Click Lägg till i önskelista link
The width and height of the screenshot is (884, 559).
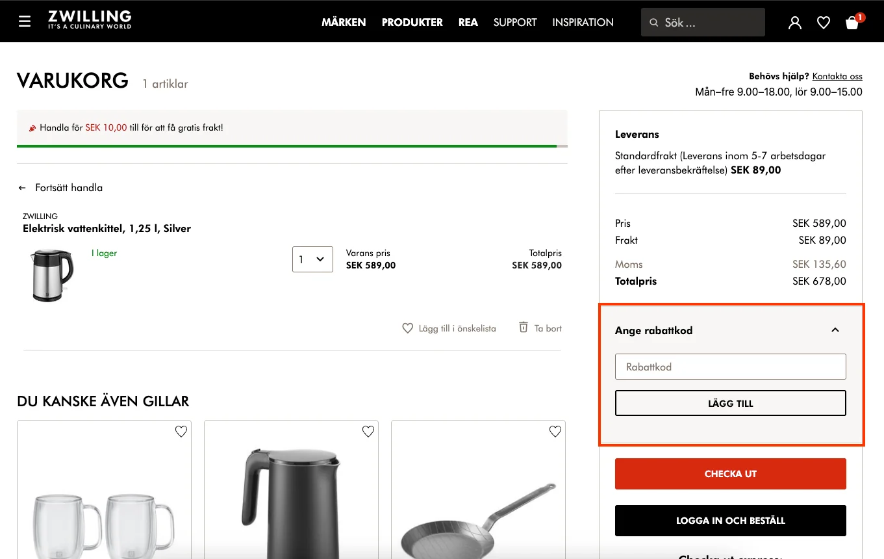[x=457, y=328]
